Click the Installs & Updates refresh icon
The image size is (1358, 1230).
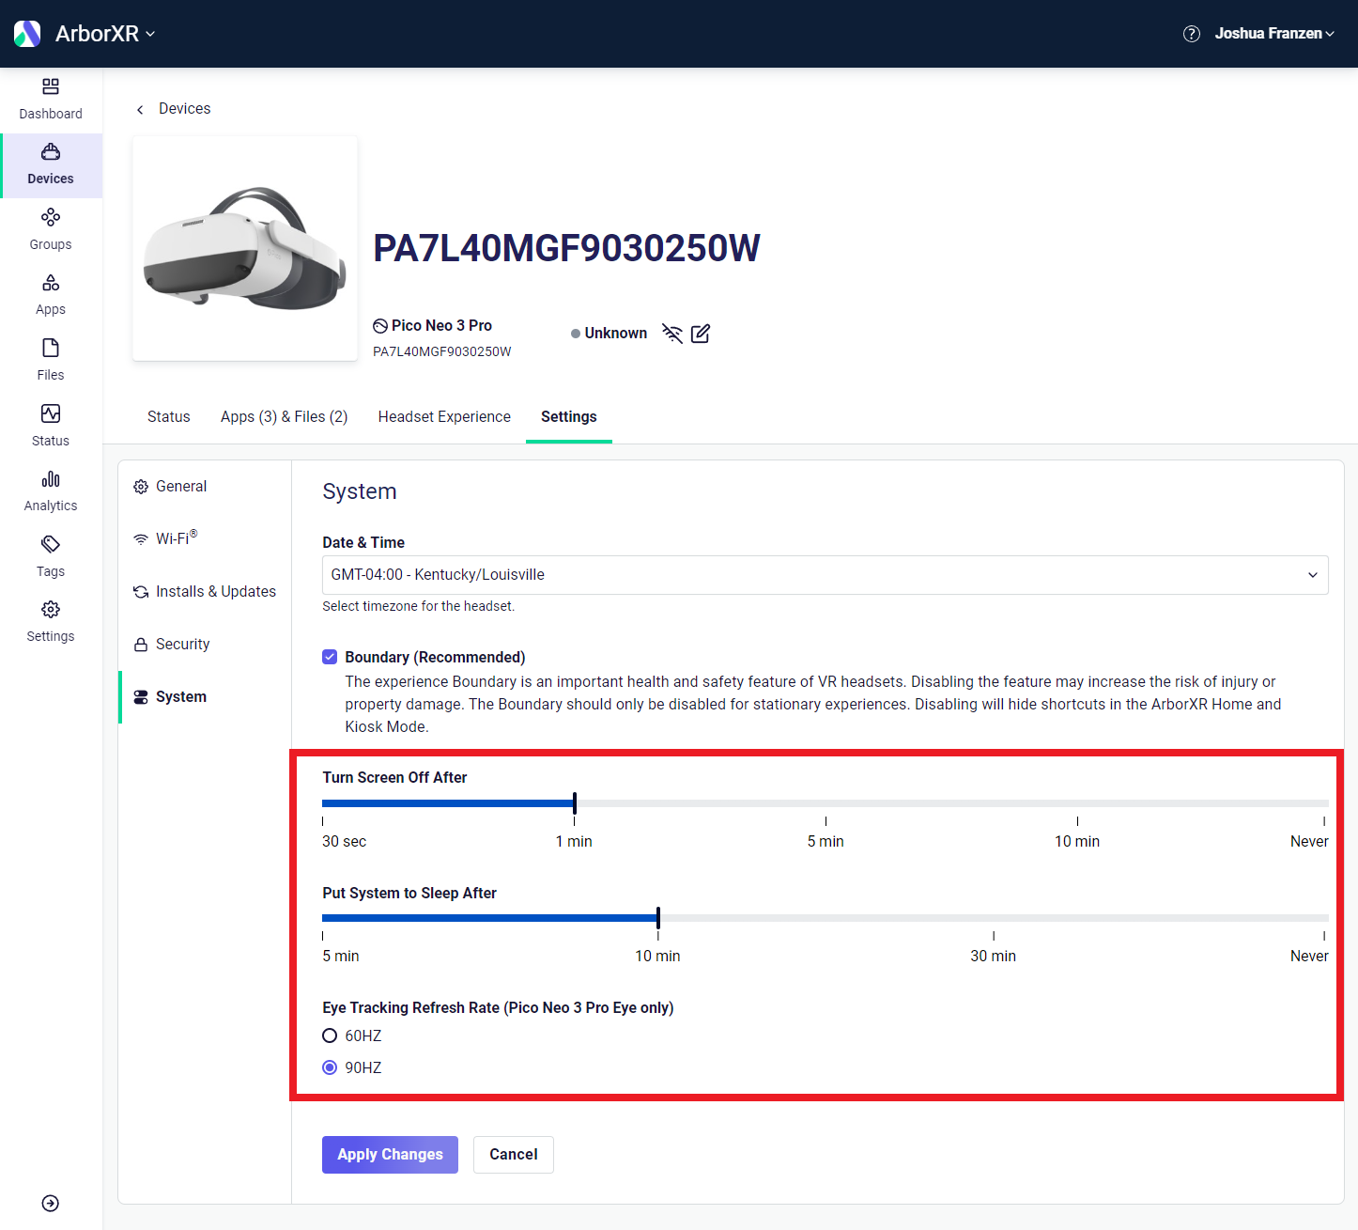coord(141,592)
